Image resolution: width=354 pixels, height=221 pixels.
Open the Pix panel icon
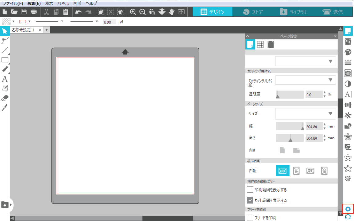[348, 41]
